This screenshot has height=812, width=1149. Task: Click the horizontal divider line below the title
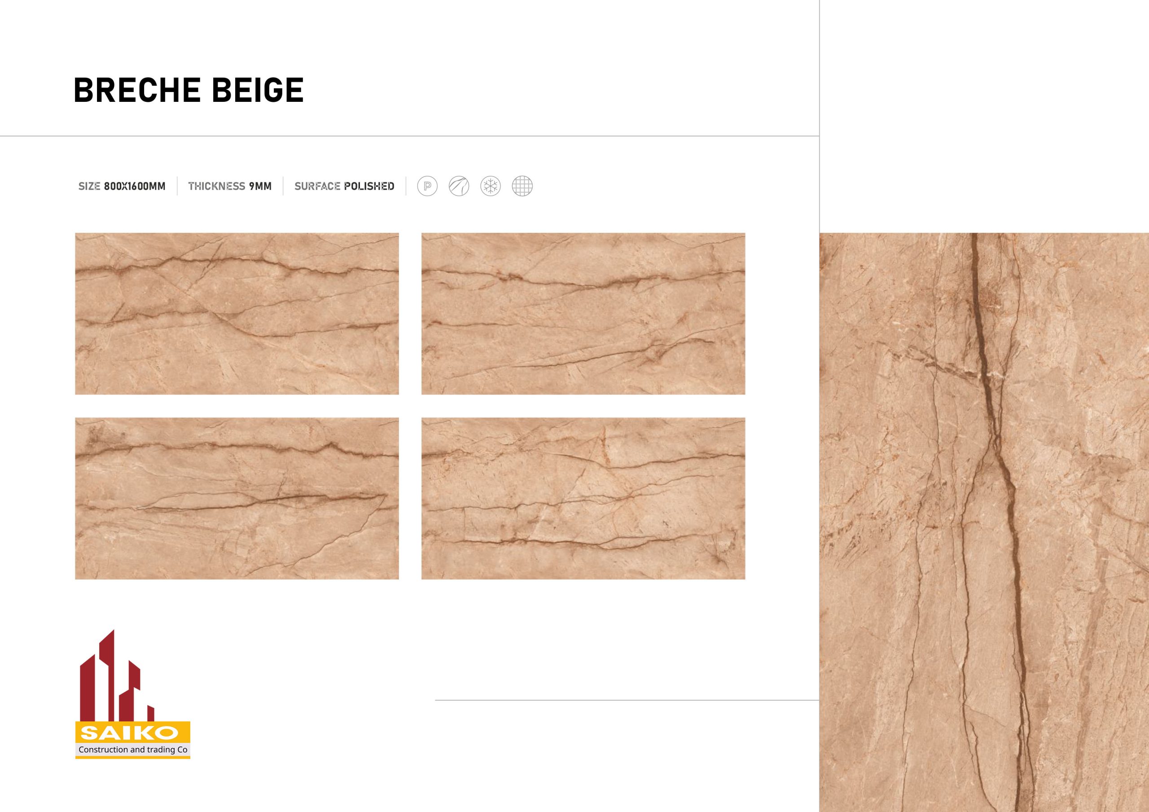click(x=409, y=135)
